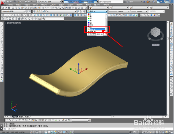Pick the blue 蓝 color swatch
Screen dimensions: 174x134
89,23
